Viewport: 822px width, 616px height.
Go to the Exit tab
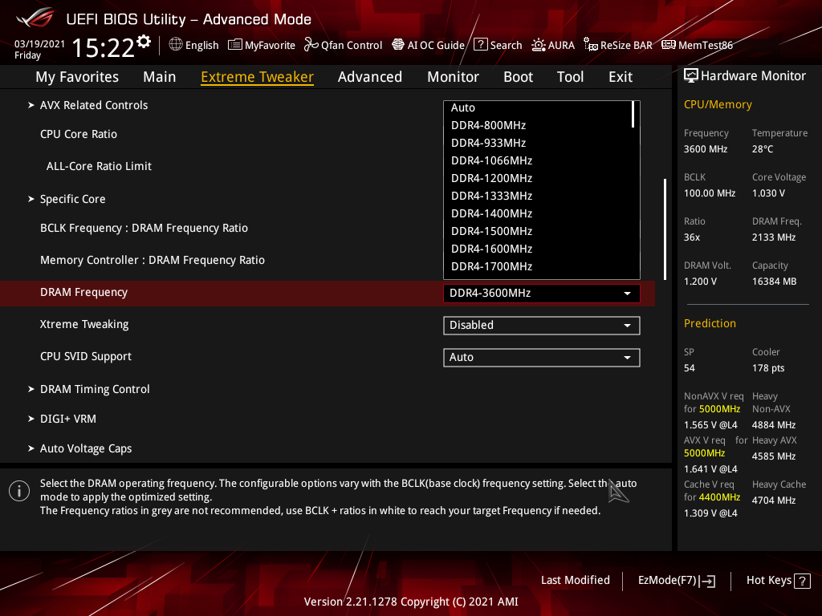pos(621,77)
